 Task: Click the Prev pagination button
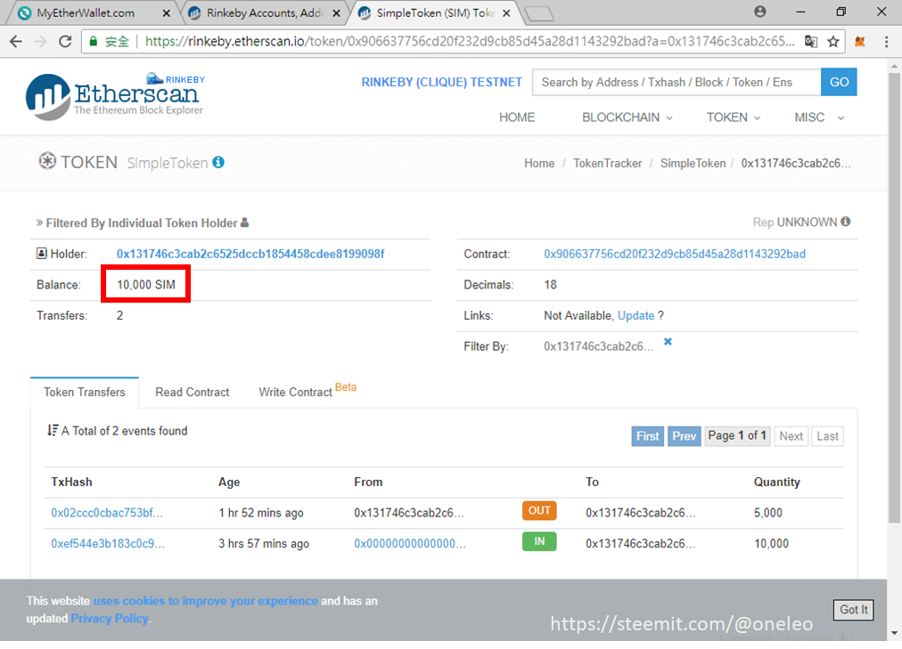(x=684, y=436)
